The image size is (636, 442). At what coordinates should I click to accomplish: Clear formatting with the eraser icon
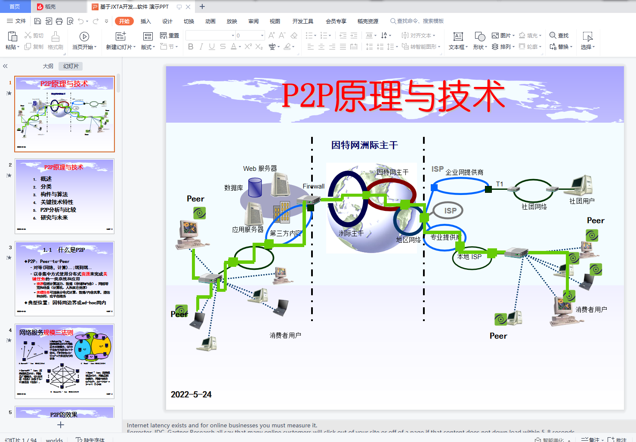click(x=294, y=35)
